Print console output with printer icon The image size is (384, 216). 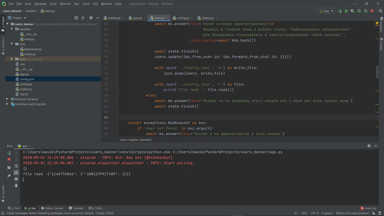[16, 179]
